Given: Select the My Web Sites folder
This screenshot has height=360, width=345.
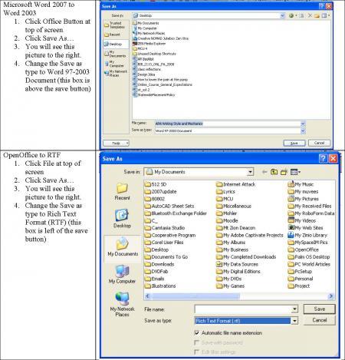Looking at the screenshot, I should coord(305,228).
